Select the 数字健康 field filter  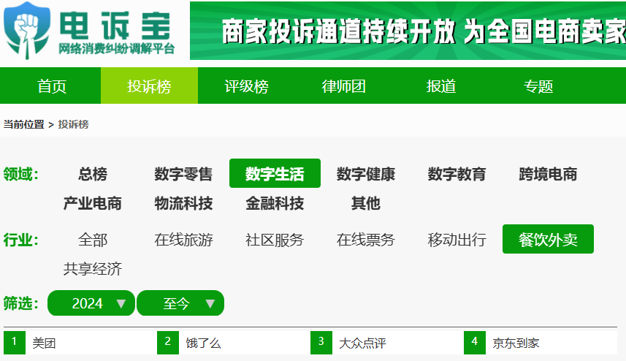[x=366, y=174]
